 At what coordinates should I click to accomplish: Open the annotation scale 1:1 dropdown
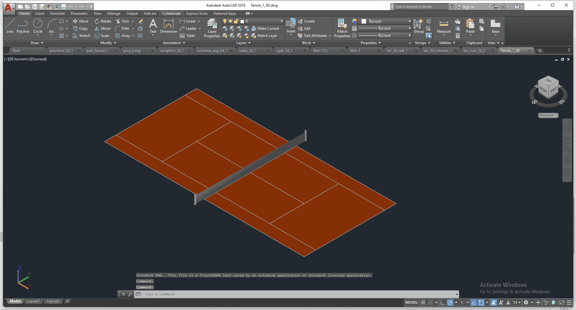(x=517, y=303)
